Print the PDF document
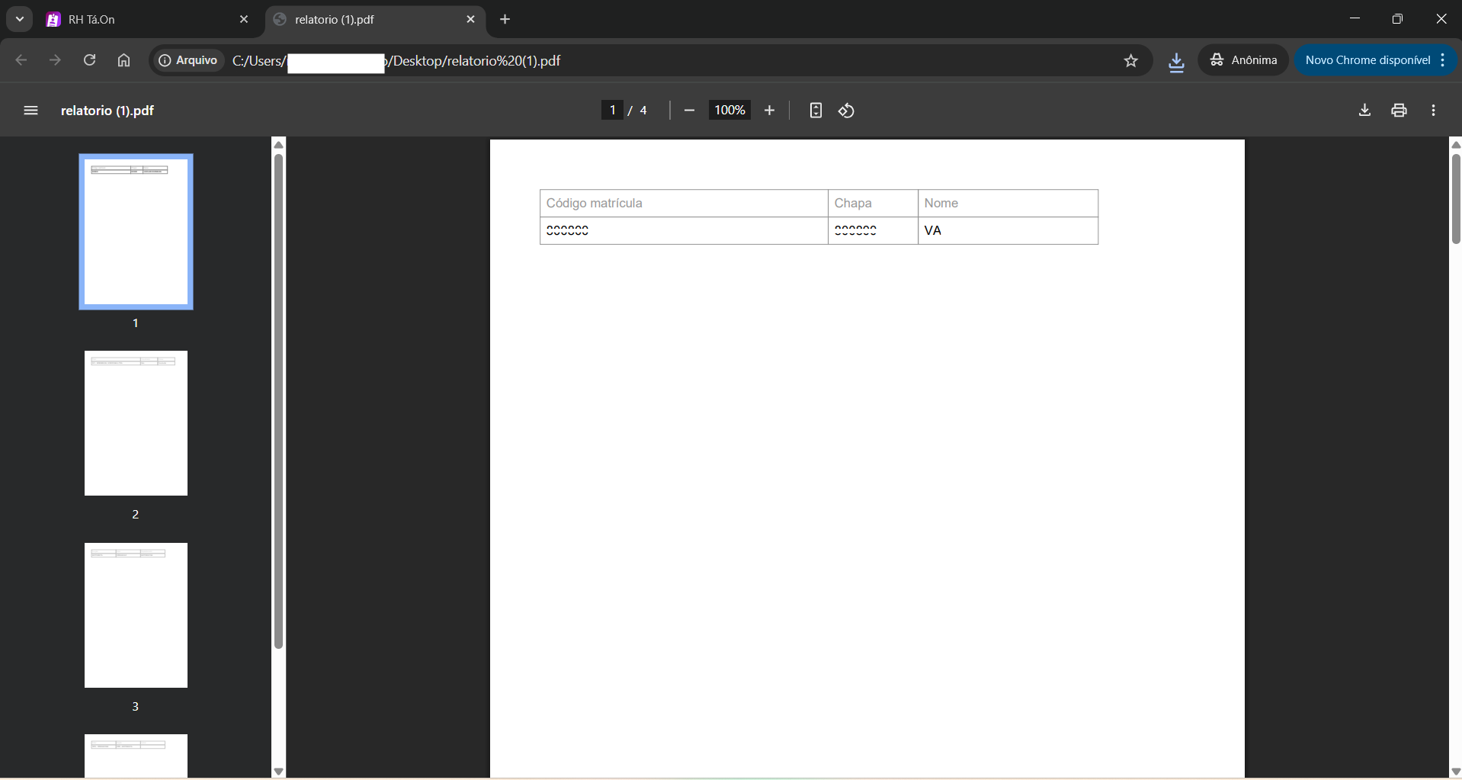 (1399, 111)
